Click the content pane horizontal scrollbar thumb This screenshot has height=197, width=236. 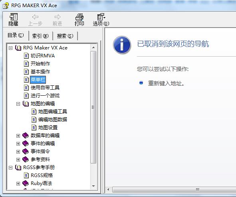click(174, 189)
